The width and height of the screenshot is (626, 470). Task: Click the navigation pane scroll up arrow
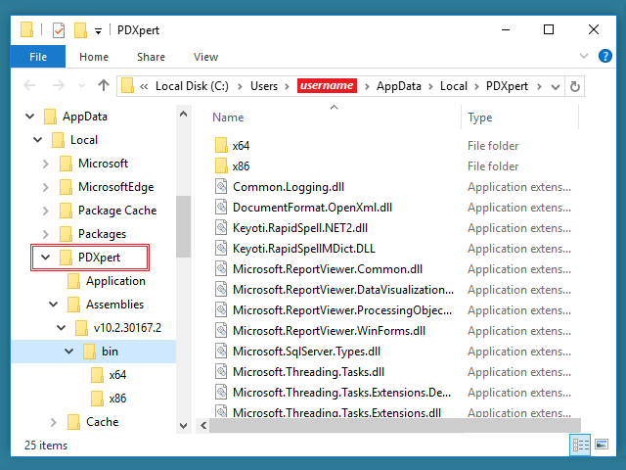point(183,115)
